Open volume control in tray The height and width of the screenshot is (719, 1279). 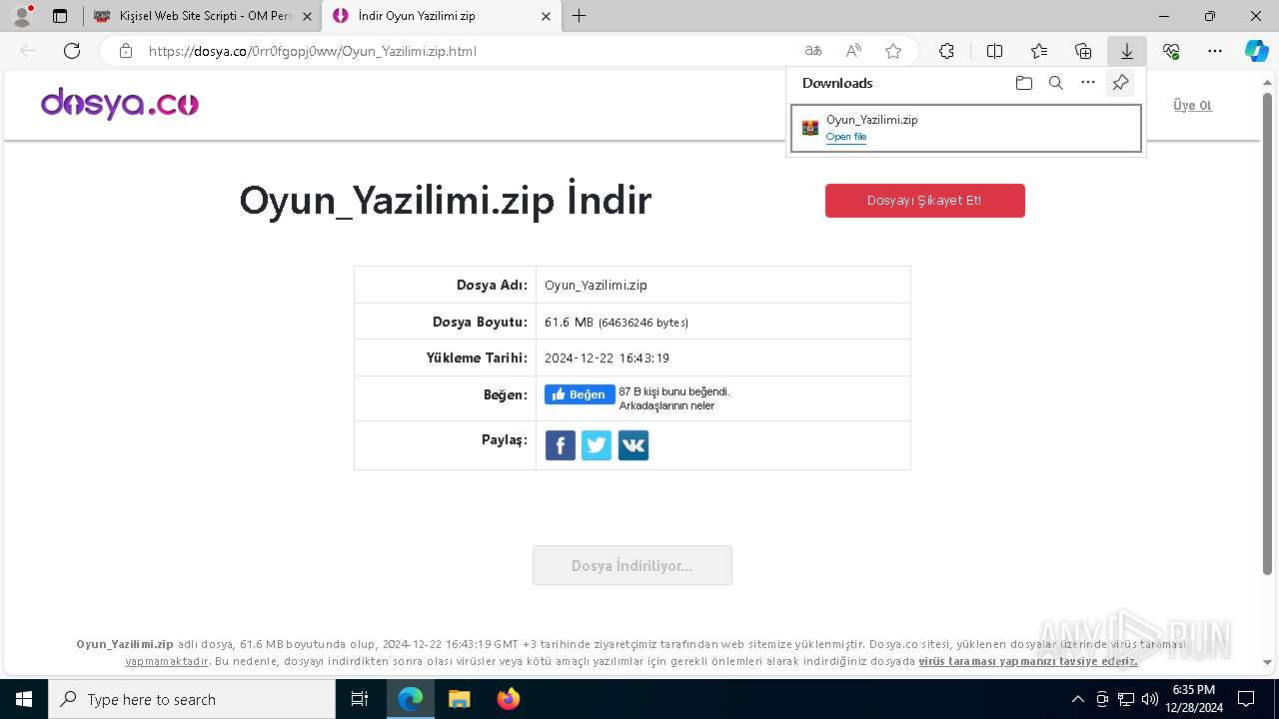[1150, 699]
